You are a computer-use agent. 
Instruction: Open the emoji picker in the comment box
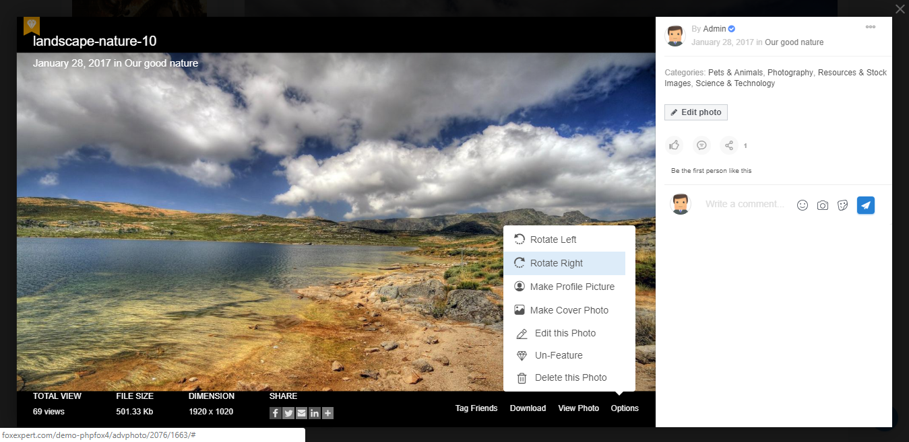803,205
